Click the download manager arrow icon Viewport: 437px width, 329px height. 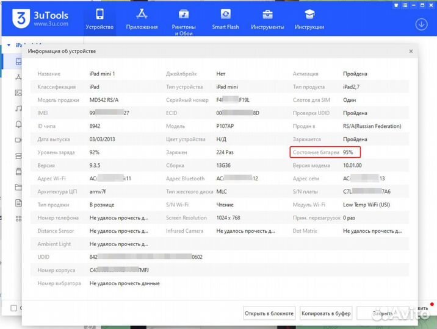tap(421, 24)
